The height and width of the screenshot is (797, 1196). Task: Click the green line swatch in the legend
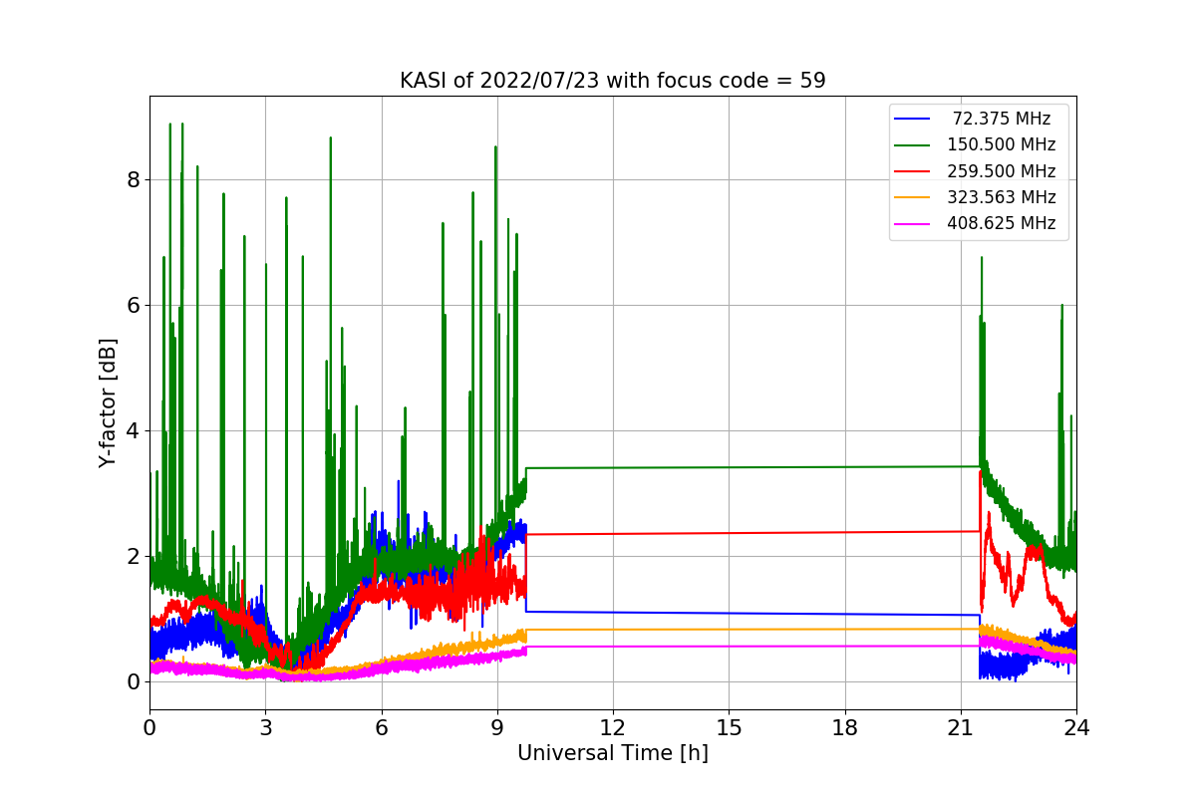pyautogui.click(x=912, y=145)
